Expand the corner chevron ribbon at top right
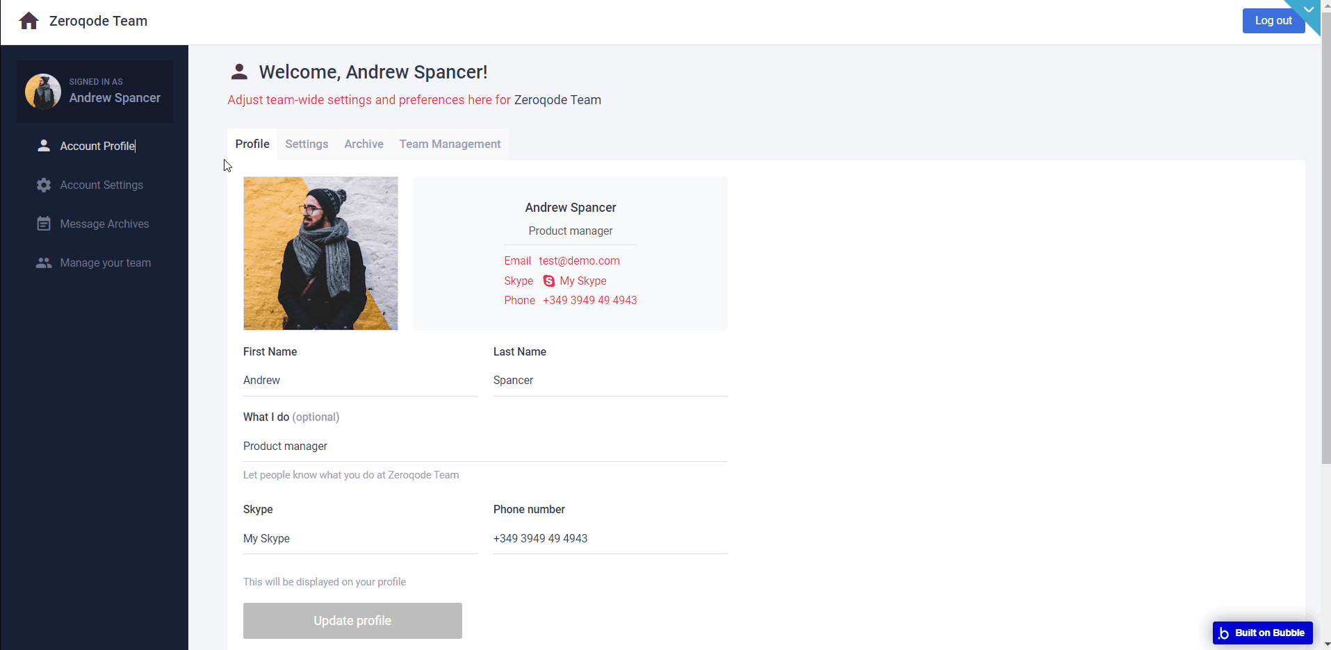 (1309, 10)
